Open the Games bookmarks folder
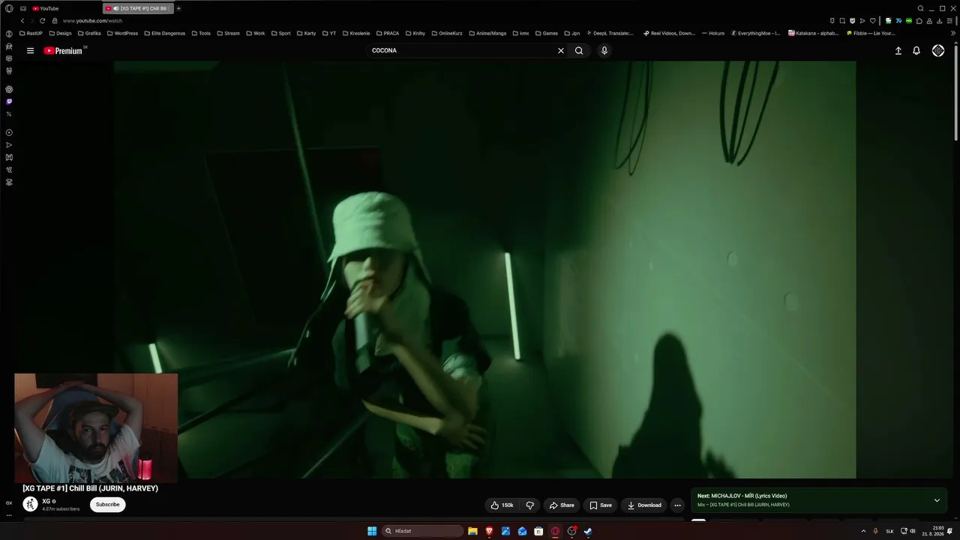 click(547, 34)
